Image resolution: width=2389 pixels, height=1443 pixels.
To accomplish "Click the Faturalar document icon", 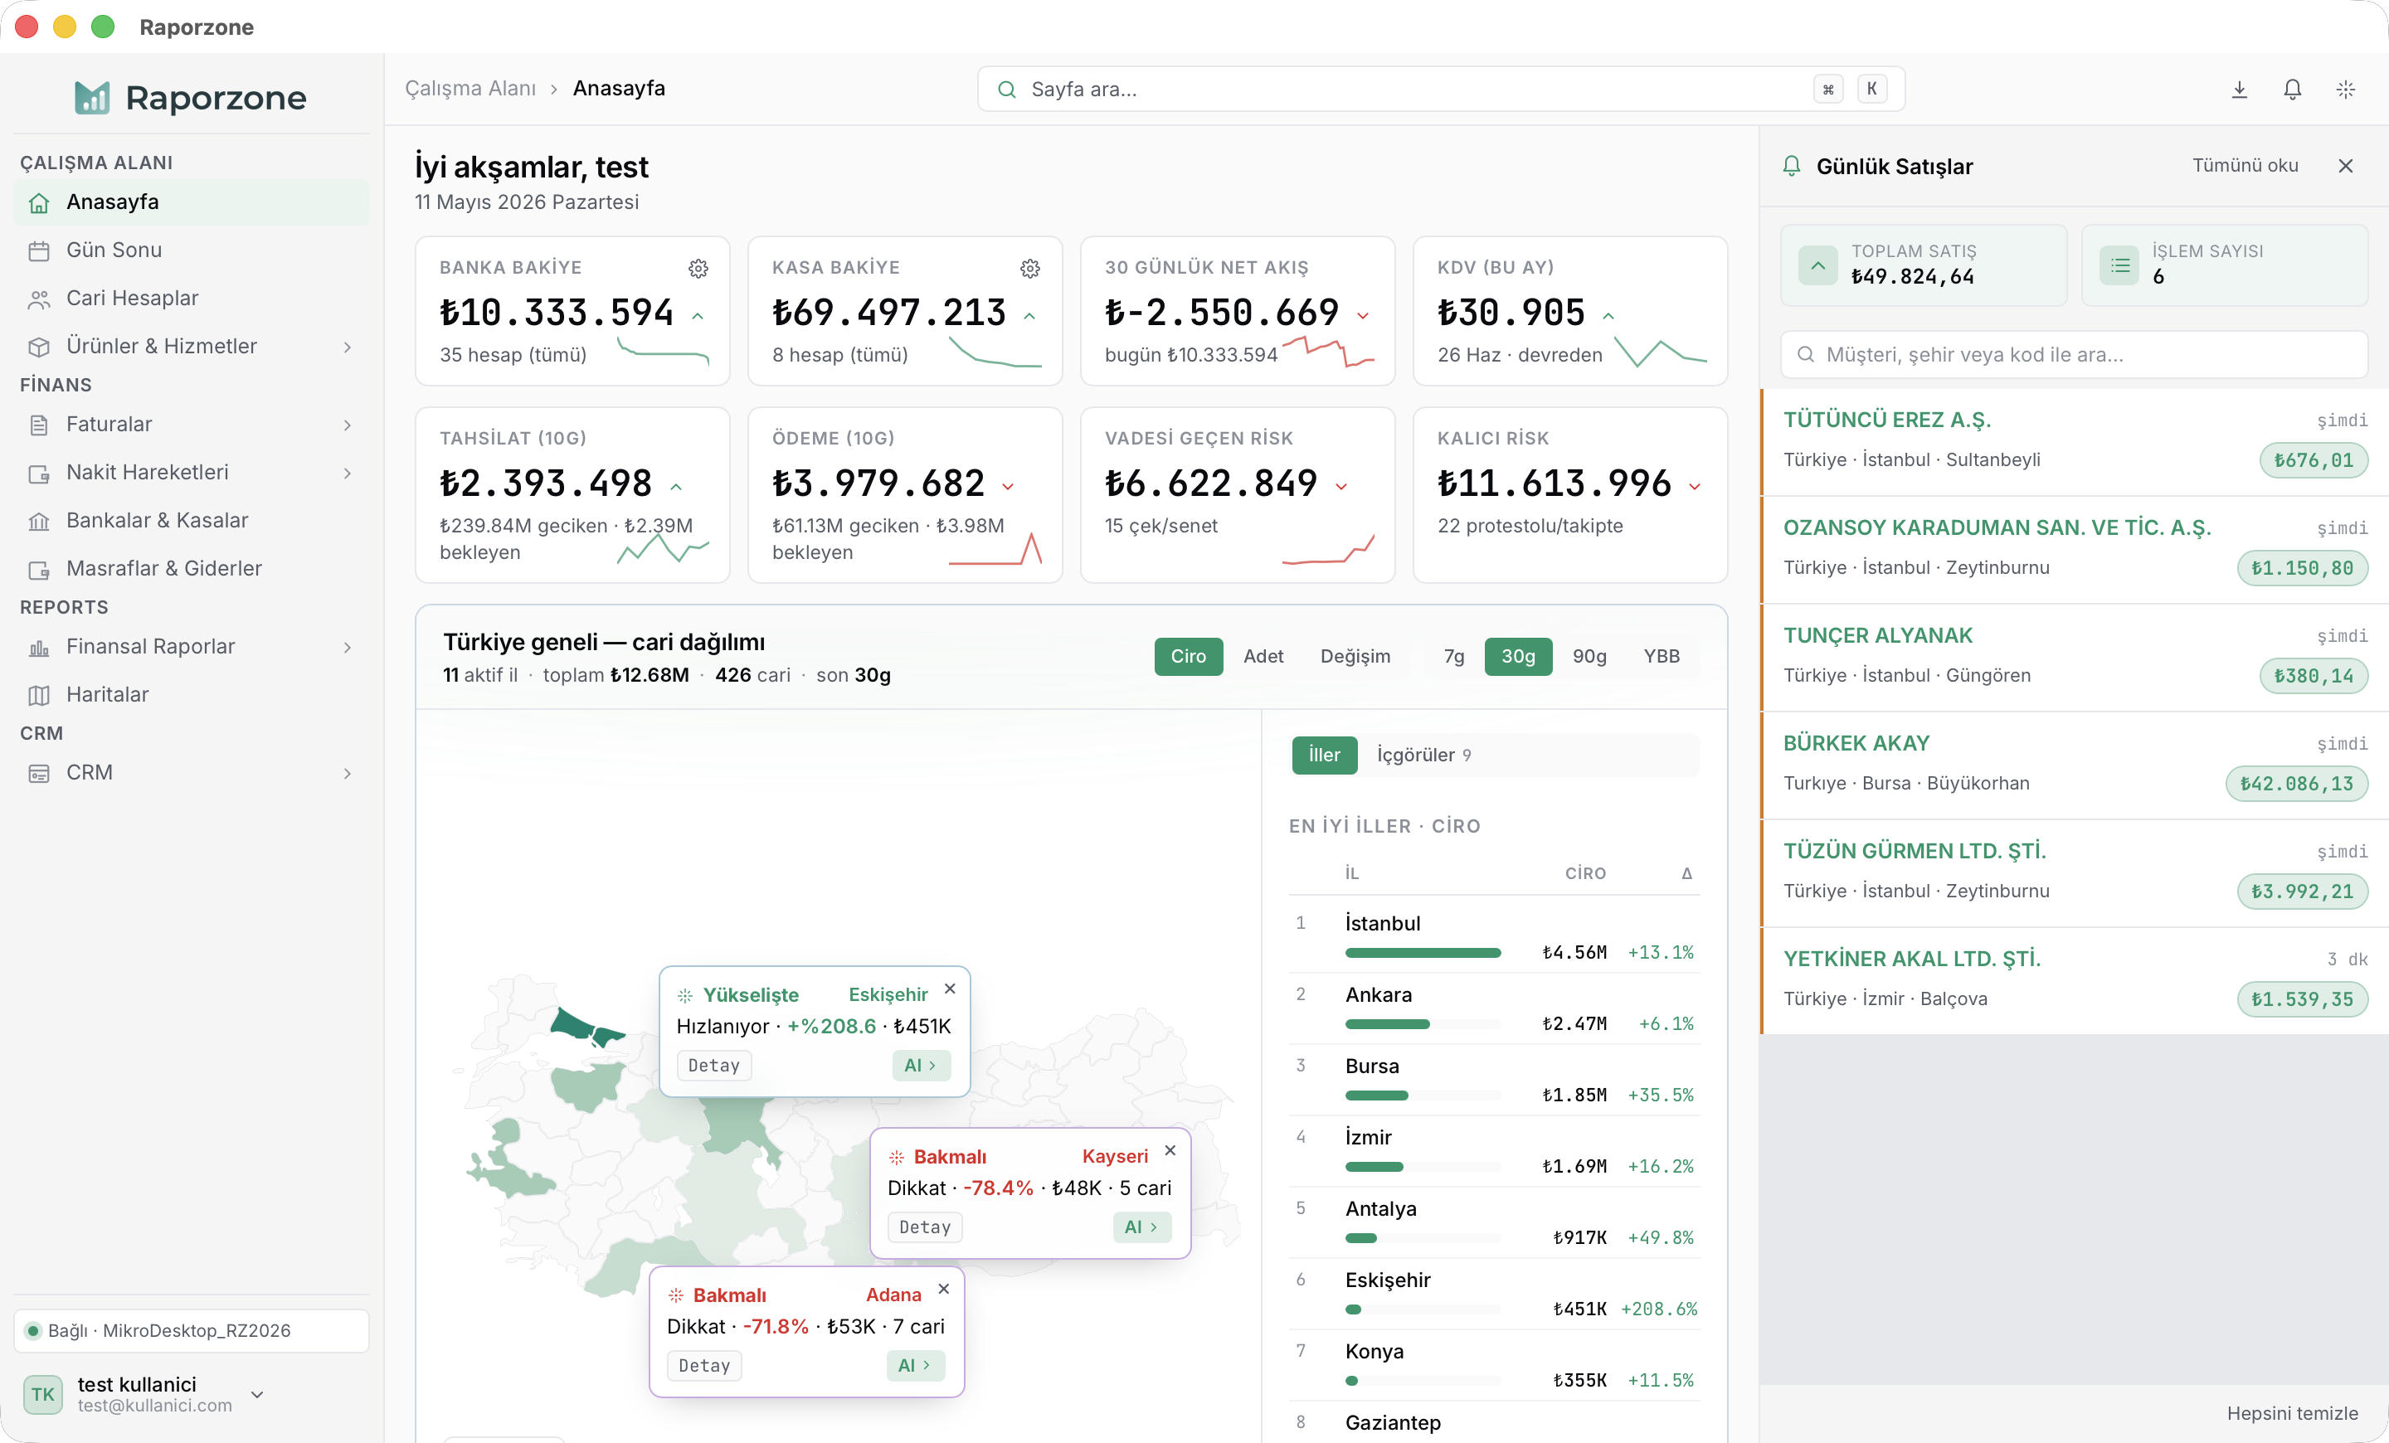I will coord(39,425).
